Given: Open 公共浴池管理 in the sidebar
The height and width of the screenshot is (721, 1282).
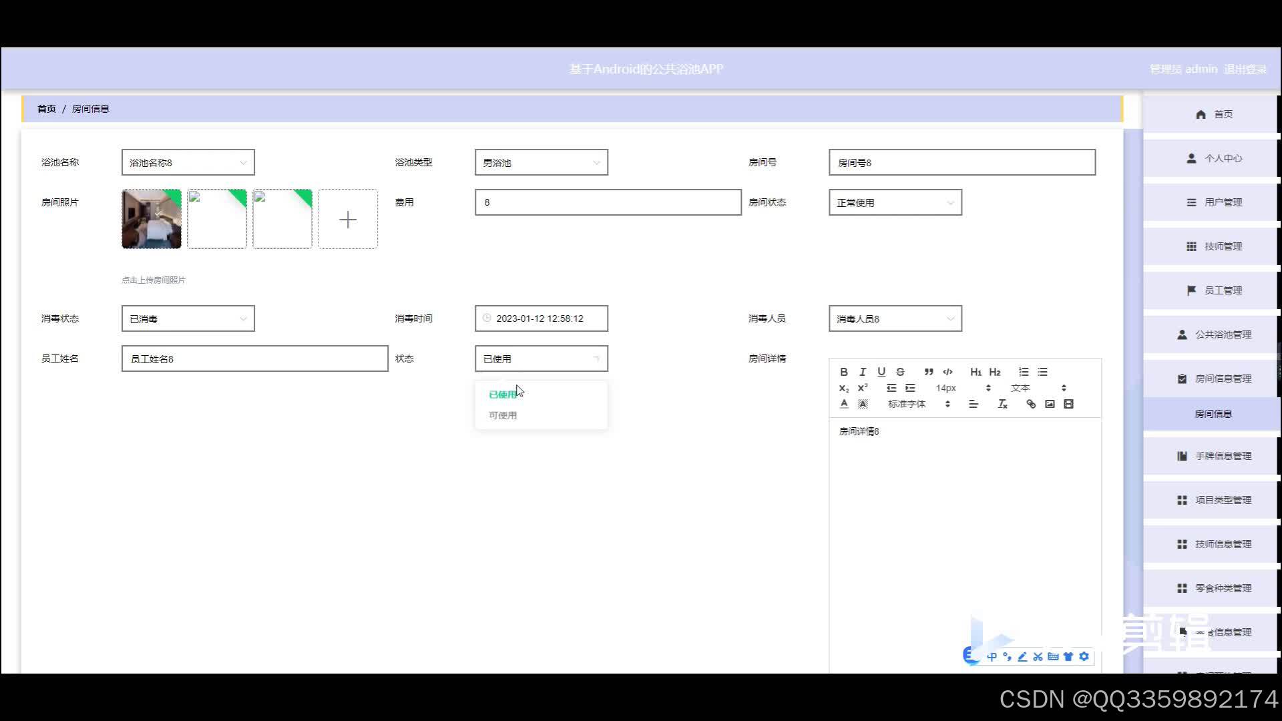Looking at the screenshot, I should click(1211, 334).
